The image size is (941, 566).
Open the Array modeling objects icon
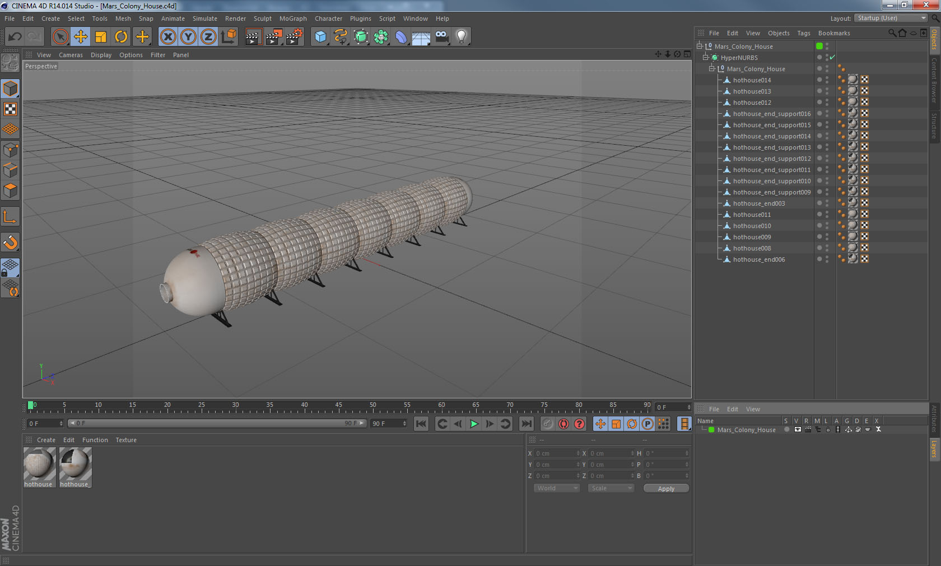point(381,37)
